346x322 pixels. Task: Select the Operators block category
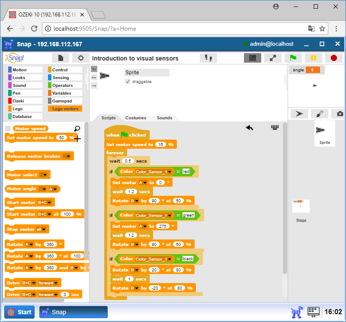pos(65,85)
